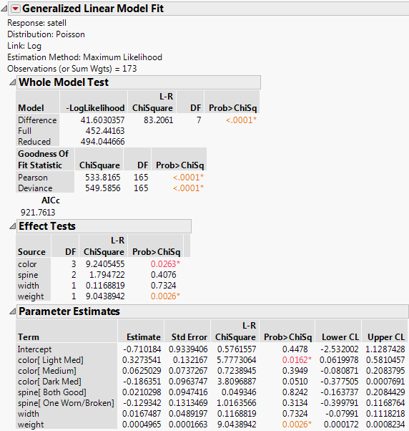This screenshot has height=431, width=409.
Task: Click the Estimation Method: Maximum Likelihood line
Action: coord(84,57)
